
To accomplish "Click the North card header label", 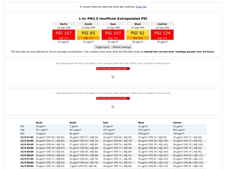I will pos(64,24).
